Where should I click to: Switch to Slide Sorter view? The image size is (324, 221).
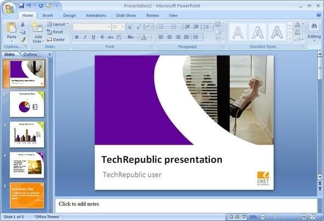coord(237,217)
